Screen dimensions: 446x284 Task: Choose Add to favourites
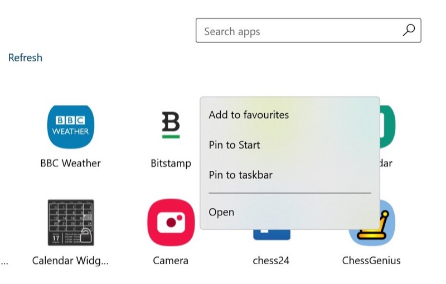pyautogui.click(x=249, y=115)
